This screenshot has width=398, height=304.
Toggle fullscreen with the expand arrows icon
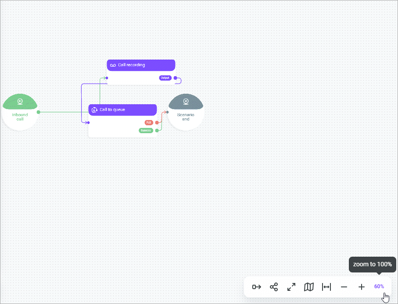click(x=291, y=287)
